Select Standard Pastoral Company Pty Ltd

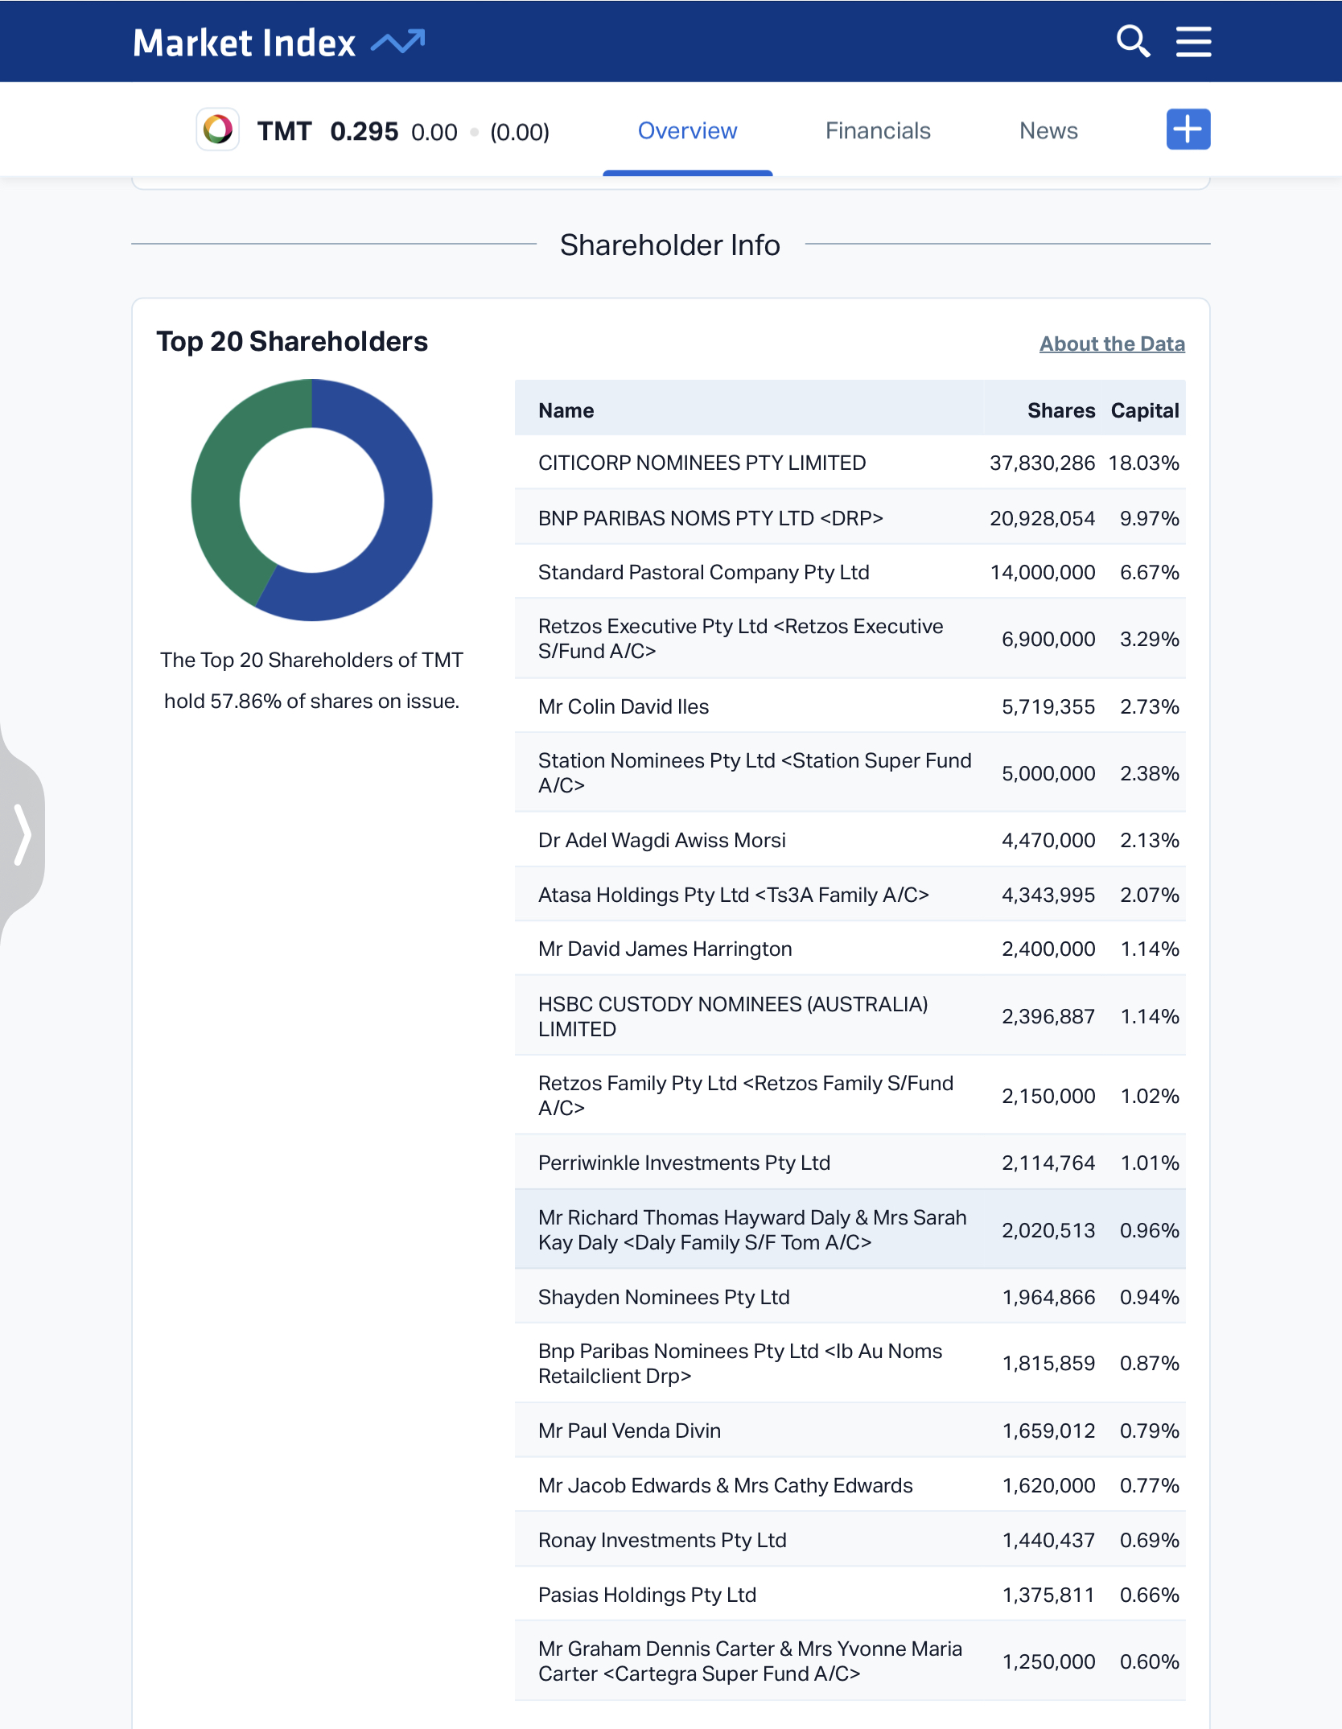pos(704,573)
